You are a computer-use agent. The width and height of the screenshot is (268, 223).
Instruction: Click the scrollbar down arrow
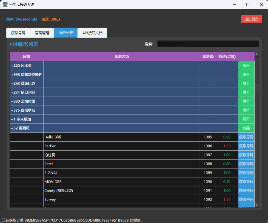click(257, 205)
